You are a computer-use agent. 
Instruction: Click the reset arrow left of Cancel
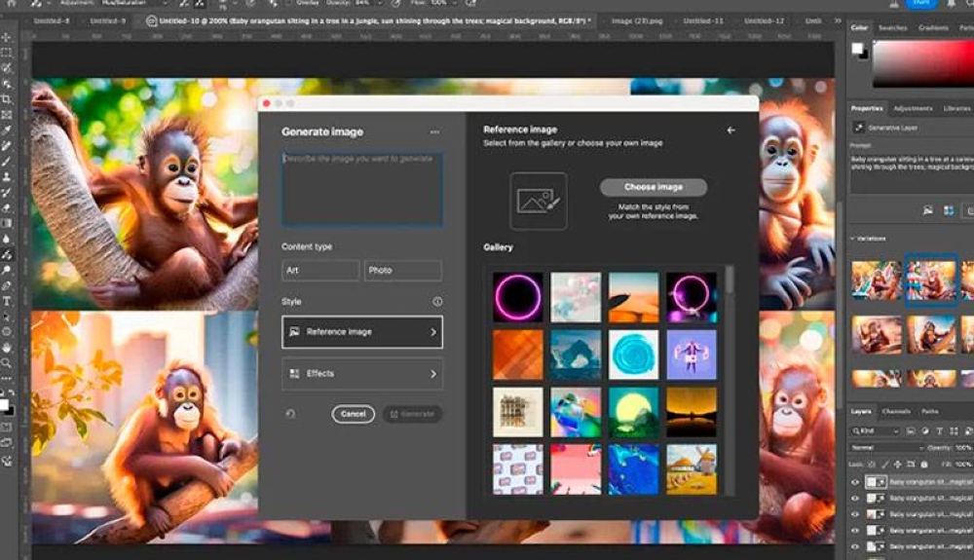[290, 414]
